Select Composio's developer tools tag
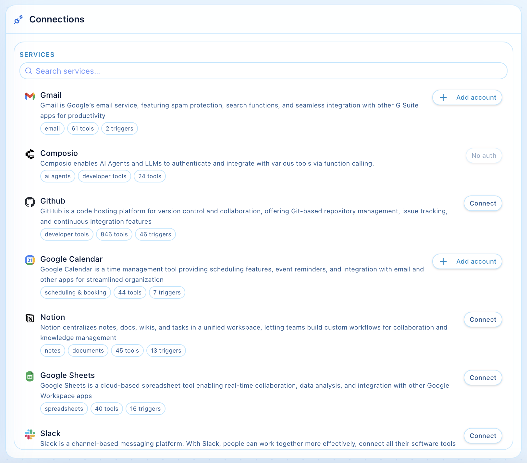This screenshot has height=463, width=527. point(104,176)
